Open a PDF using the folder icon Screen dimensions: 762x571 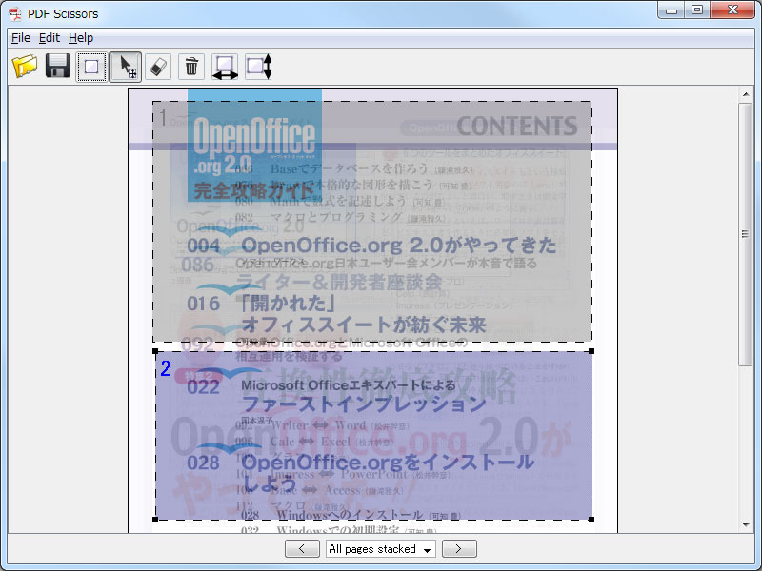[25, 67]
